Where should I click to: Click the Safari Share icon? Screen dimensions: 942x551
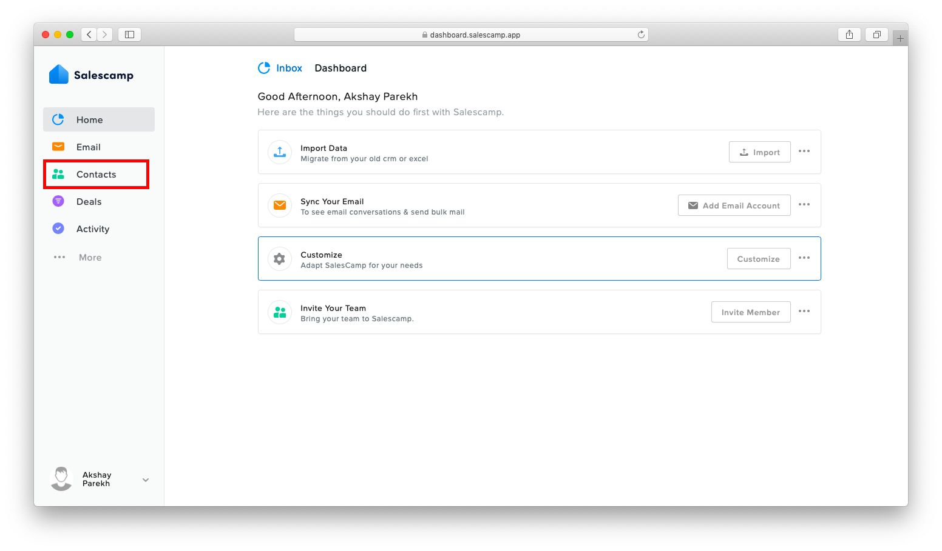[850, 35]
